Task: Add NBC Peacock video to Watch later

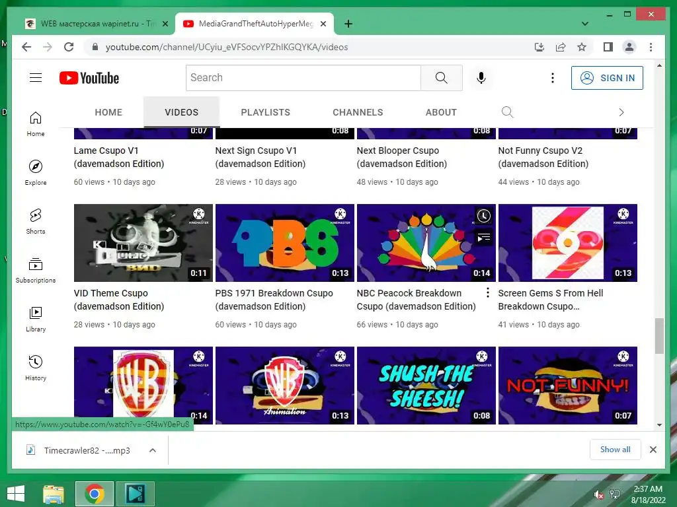Action: 483,216
